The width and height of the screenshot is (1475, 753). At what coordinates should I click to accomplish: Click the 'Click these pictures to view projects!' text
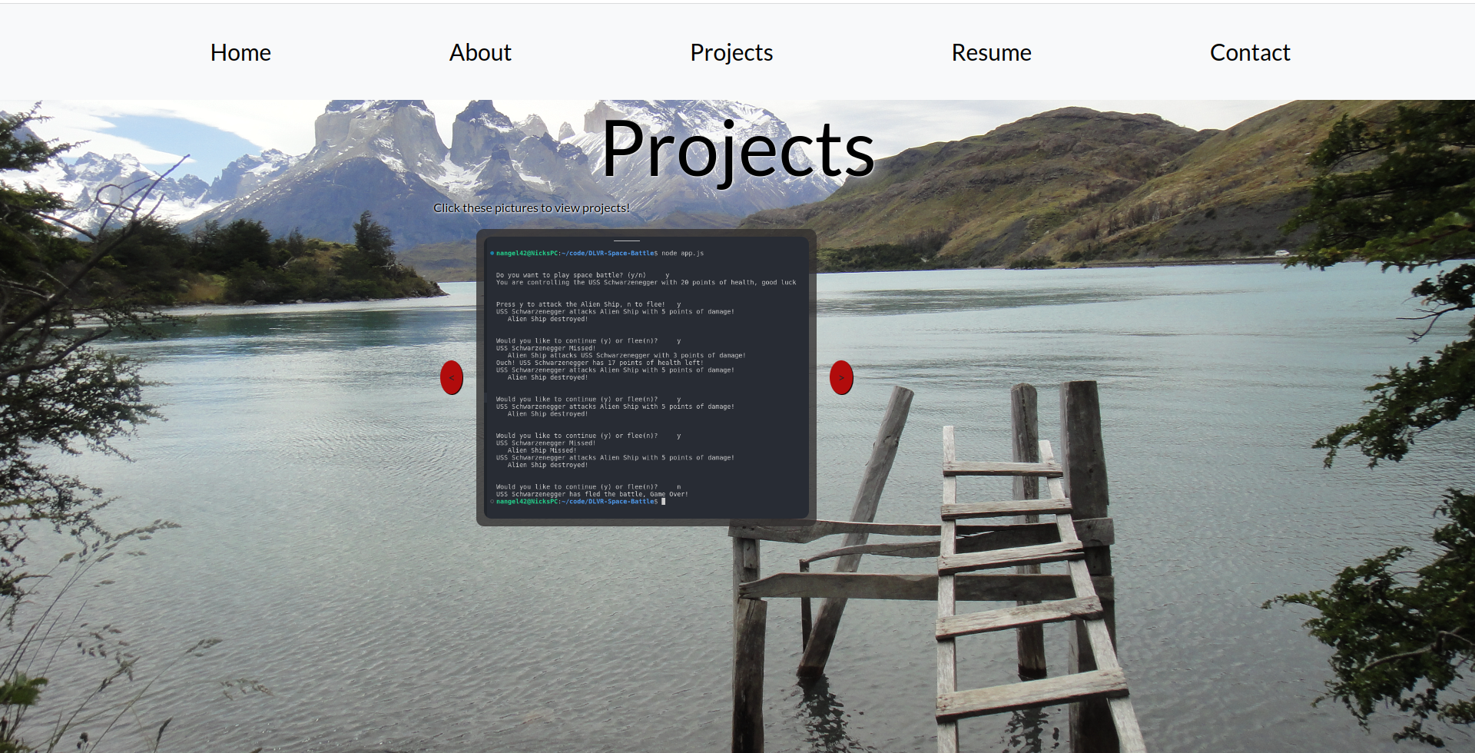pyautogui.click(x=532, y=207)
